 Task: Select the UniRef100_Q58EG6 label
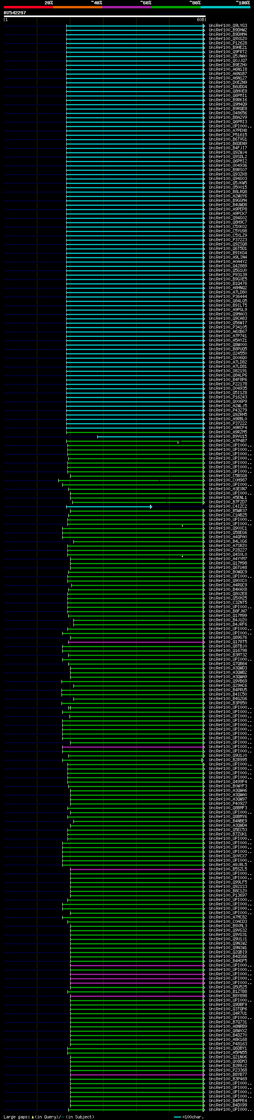click(227, 532)
